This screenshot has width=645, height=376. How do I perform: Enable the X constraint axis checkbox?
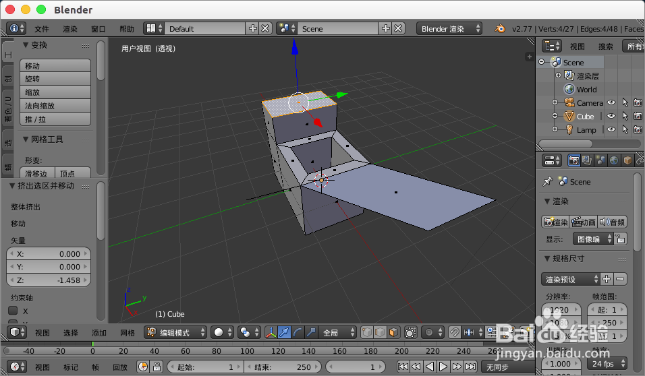point(13,310)
